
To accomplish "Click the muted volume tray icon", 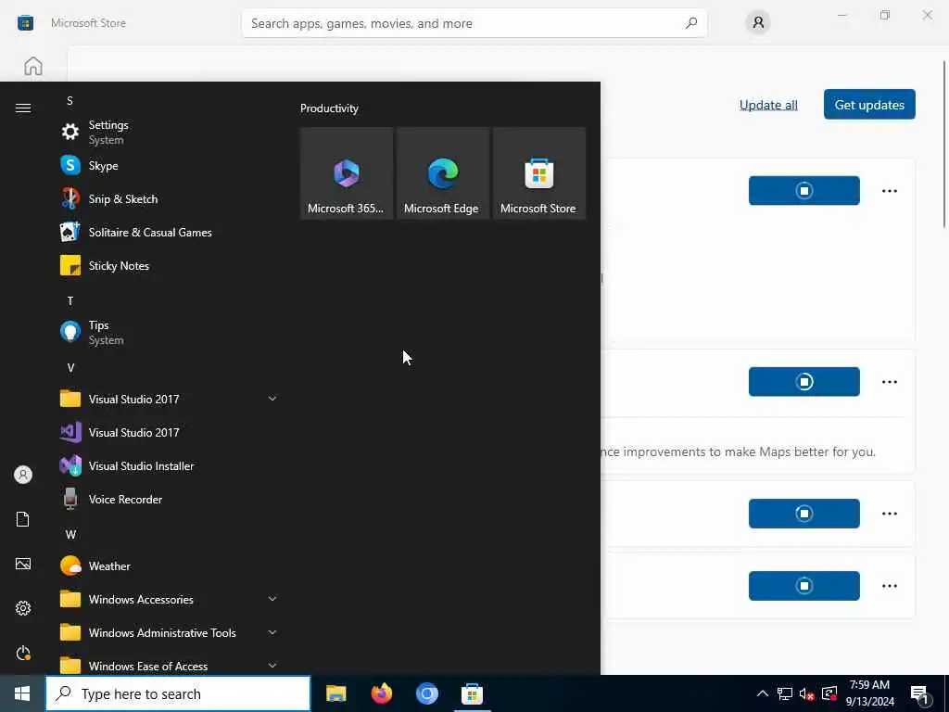I will (x=807, y=693).
